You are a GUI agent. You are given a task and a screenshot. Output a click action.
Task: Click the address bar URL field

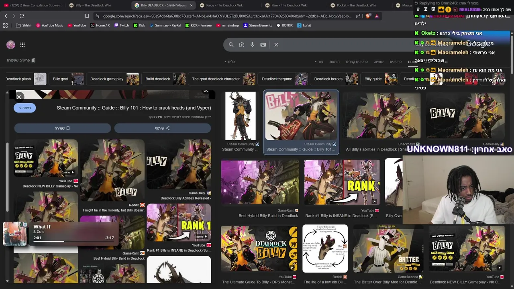pos(227,16)
